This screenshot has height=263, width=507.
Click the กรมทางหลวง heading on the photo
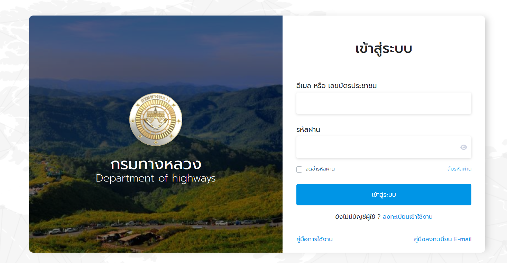156,164
